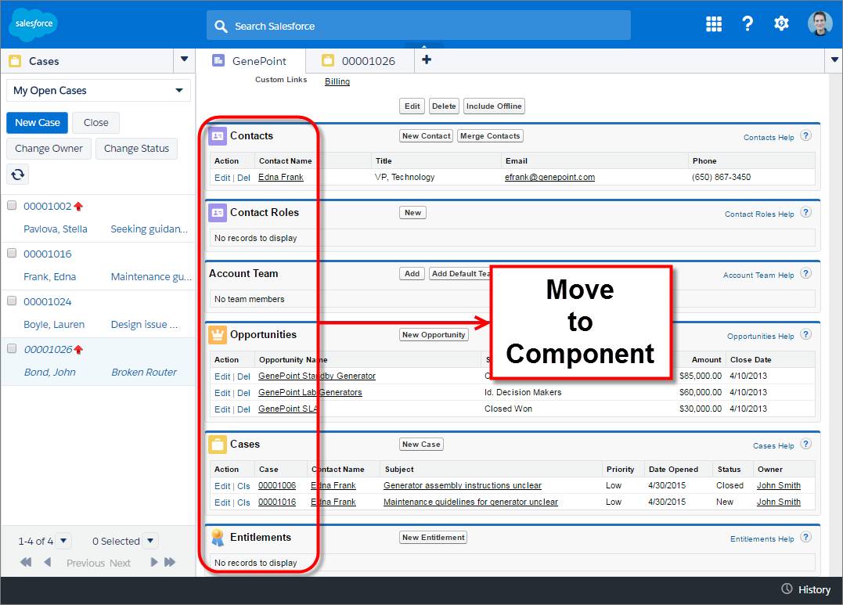Open case 00001006 link
843x605 pixels.
click(x=277, y=485)
